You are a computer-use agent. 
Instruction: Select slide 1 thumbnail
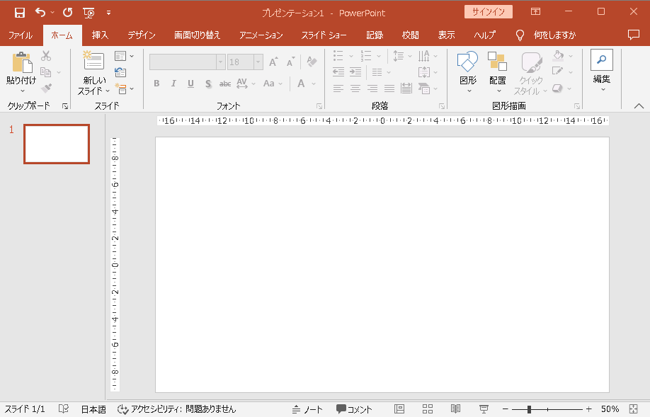(57, 144)
